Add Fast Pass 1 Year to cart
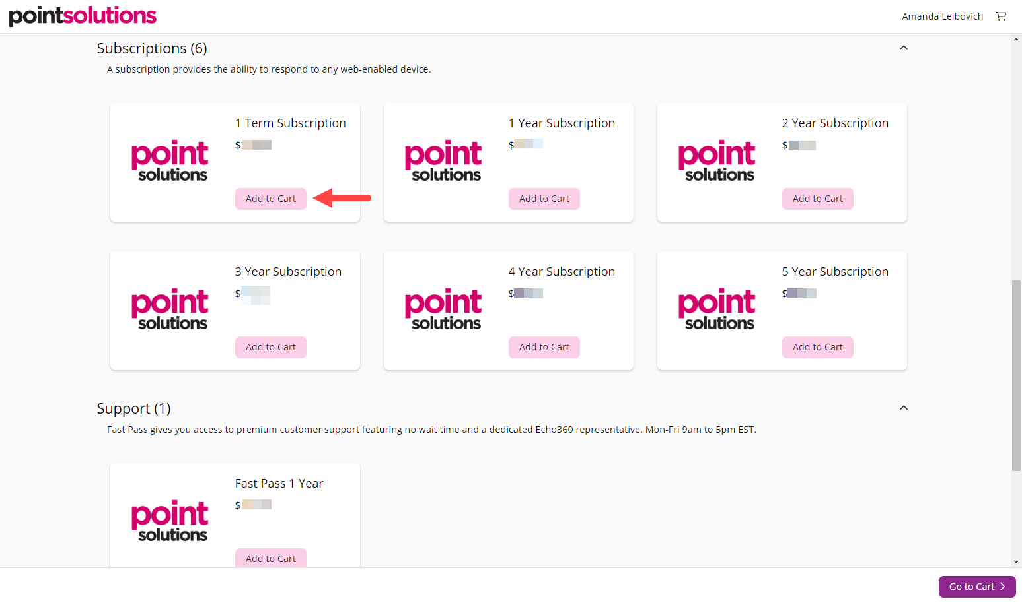The image size is (1022, 605). tap(271, 558)
